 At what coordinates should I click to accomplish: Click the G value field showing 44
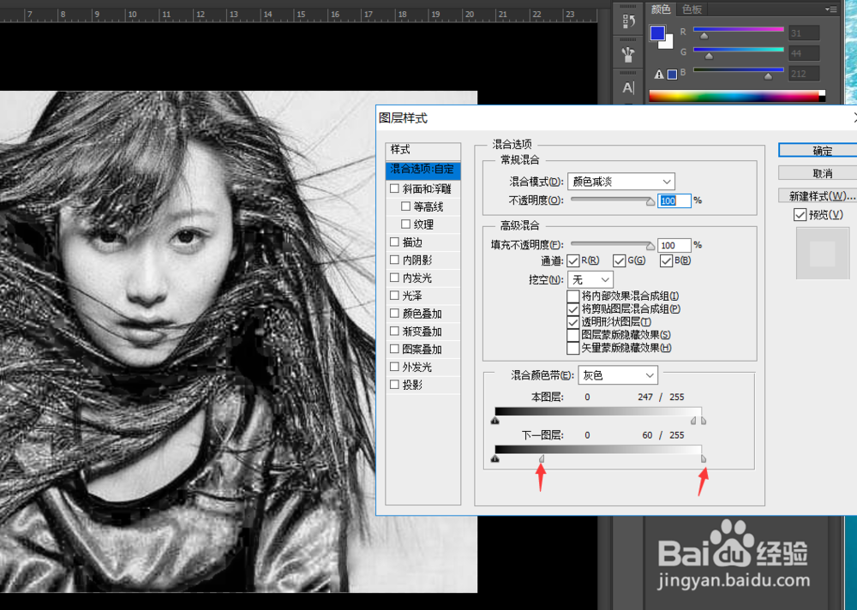(804, 54)
